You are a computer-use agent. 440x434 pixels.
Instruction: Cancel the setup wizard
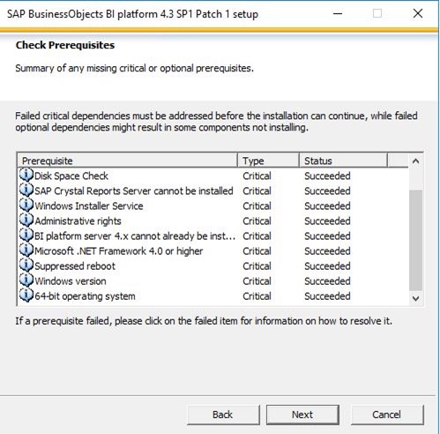(387, 415)
